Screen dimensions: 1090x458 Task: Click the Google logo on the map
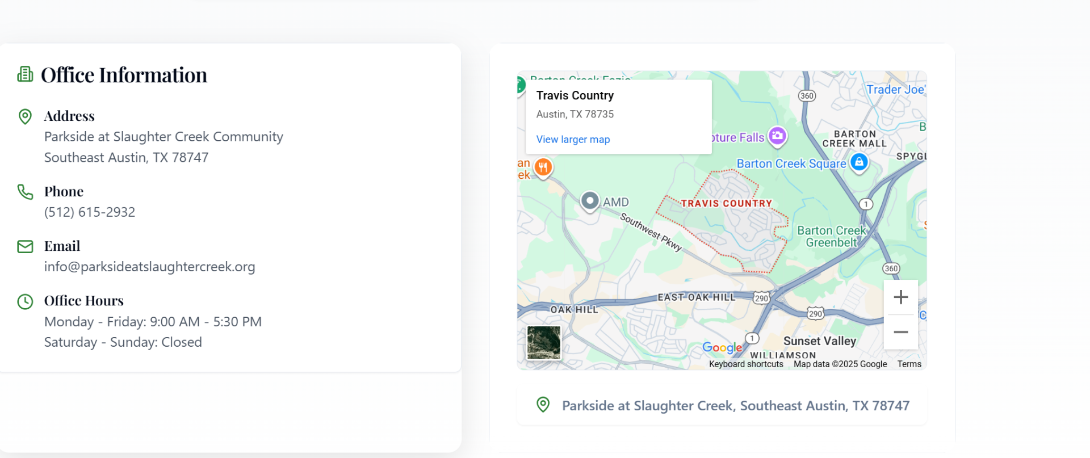(722, 347)
